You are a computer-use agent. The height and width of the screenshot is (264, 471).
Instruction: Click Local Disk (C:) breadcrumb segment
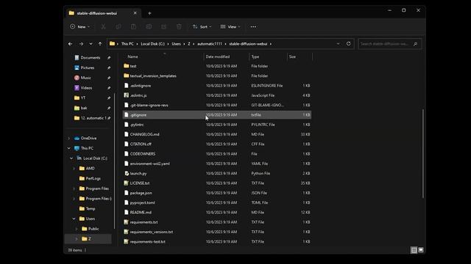[152, 44]
